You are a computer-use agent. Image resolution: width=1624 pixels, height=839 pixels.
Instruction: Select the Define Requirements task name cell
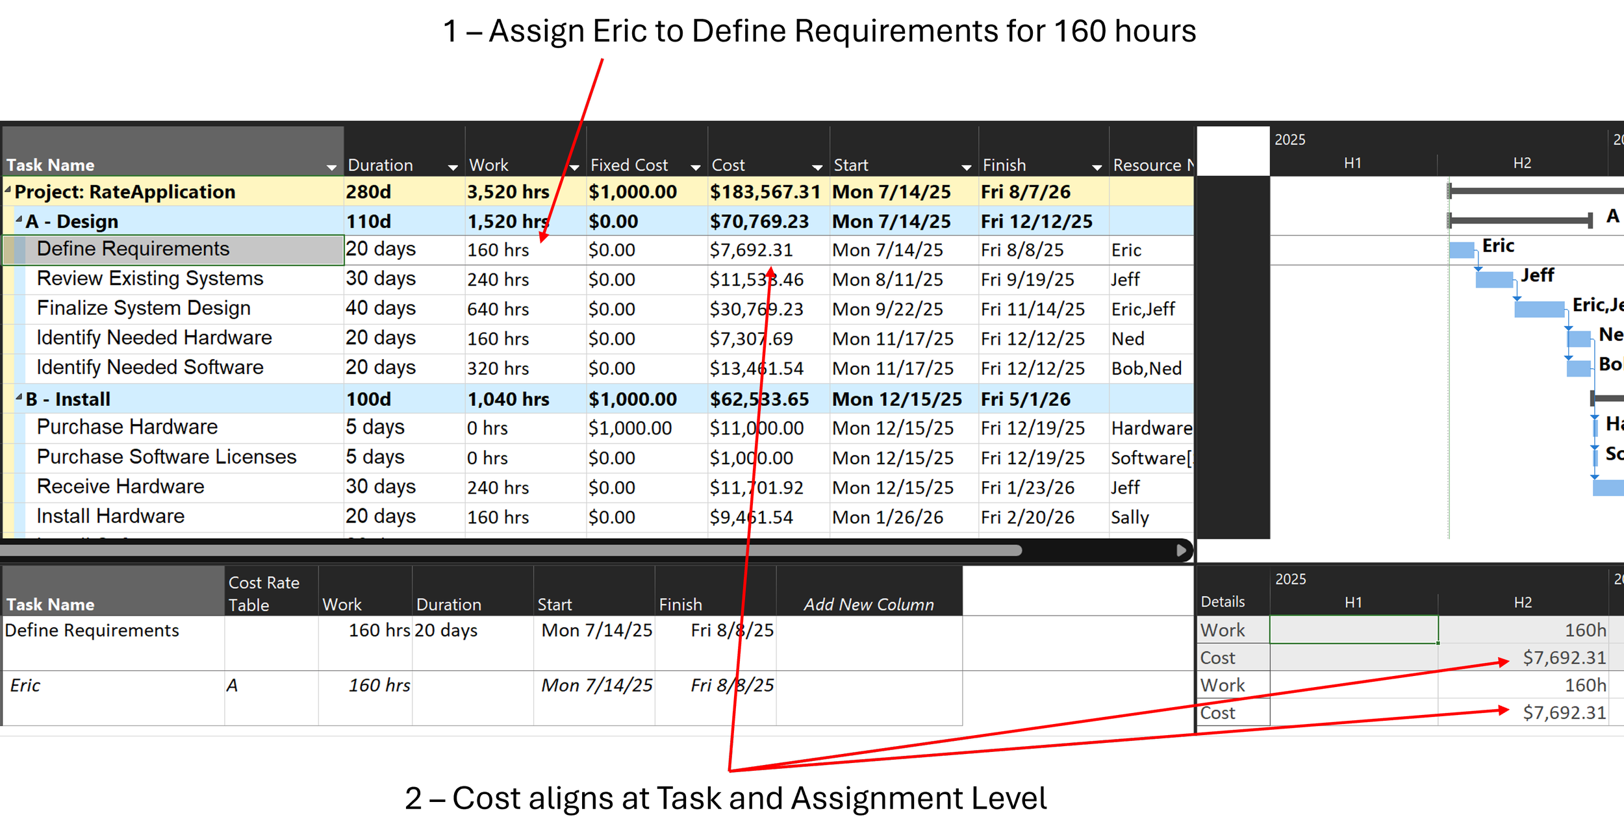point(133,249)
